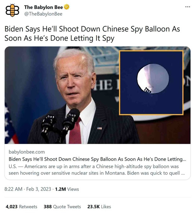Viewport: 196px width, 214px height.
Task: Click the tweet headline text
Action: (92, 33)
